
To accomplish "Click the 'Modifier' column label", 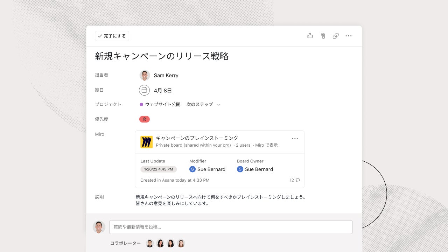I will point(198,161).
